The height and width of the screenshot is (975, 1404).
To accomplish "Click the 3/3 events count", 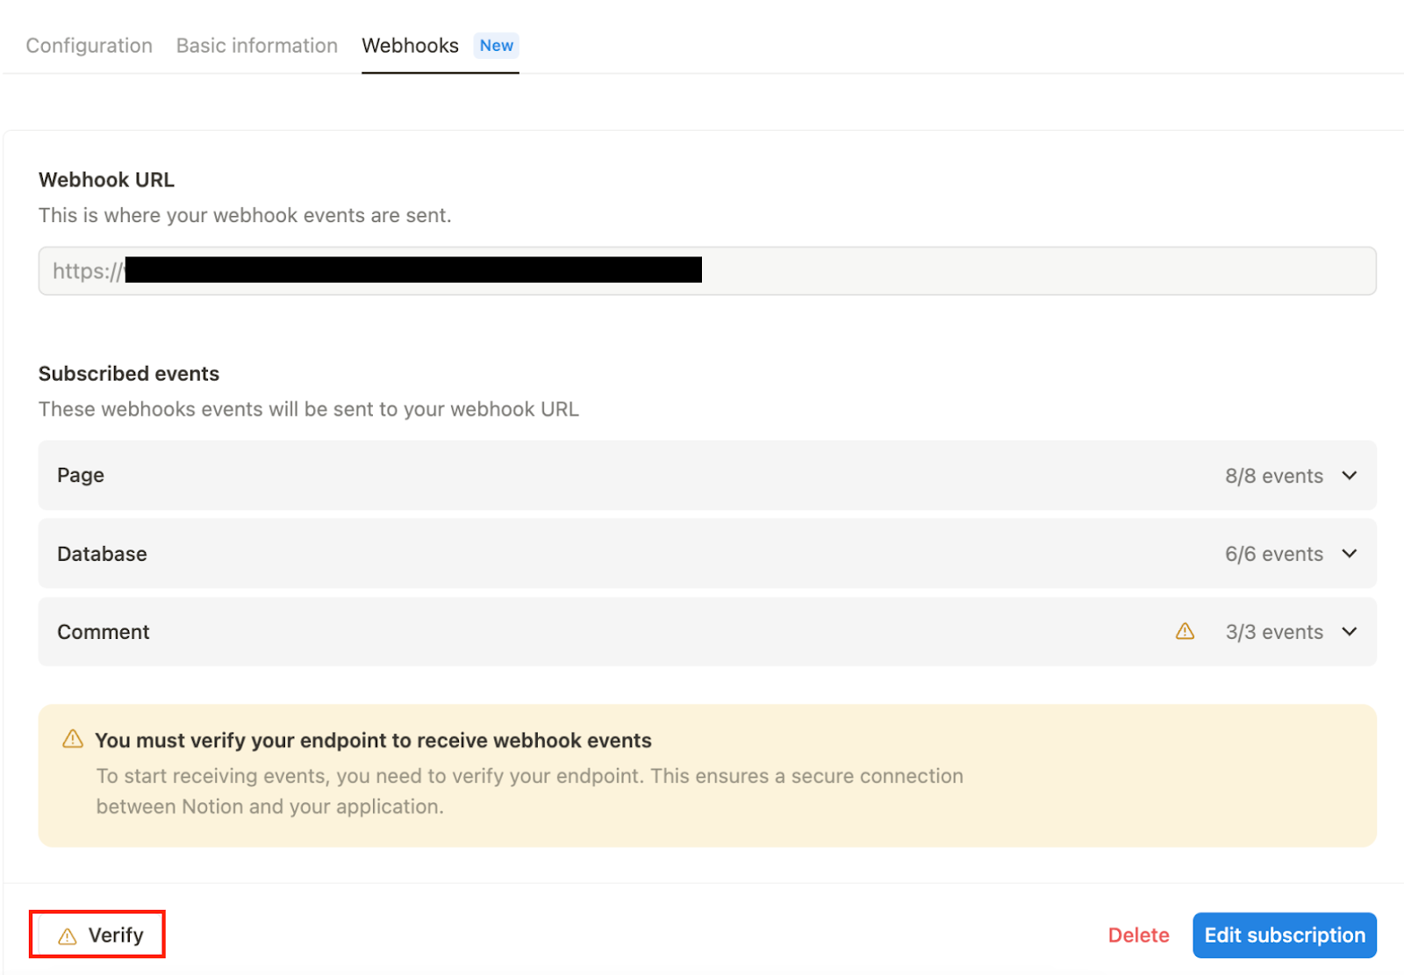I will point(1274,632).
